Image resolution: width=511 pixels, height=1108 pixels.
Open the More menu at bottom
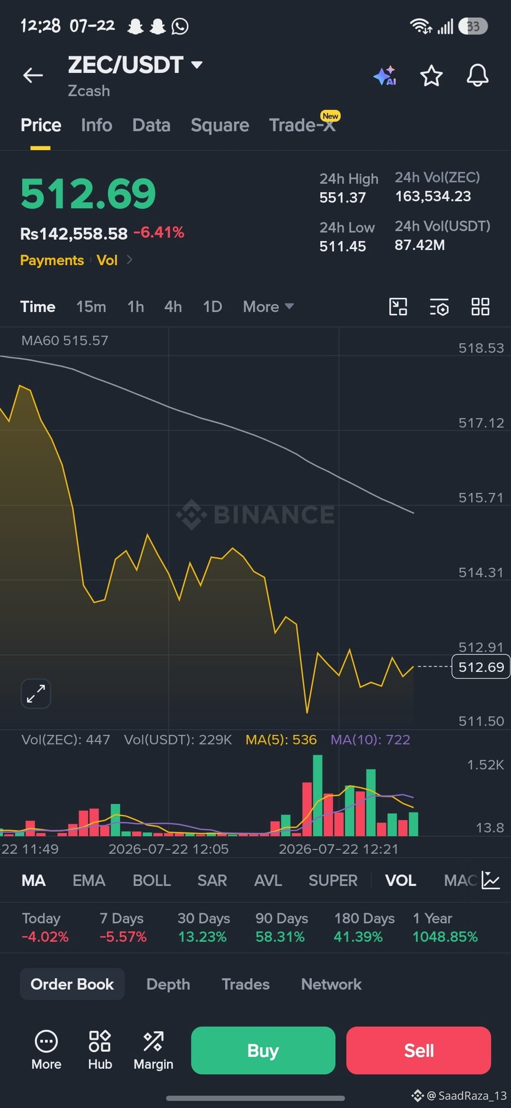click(46, 1050)
